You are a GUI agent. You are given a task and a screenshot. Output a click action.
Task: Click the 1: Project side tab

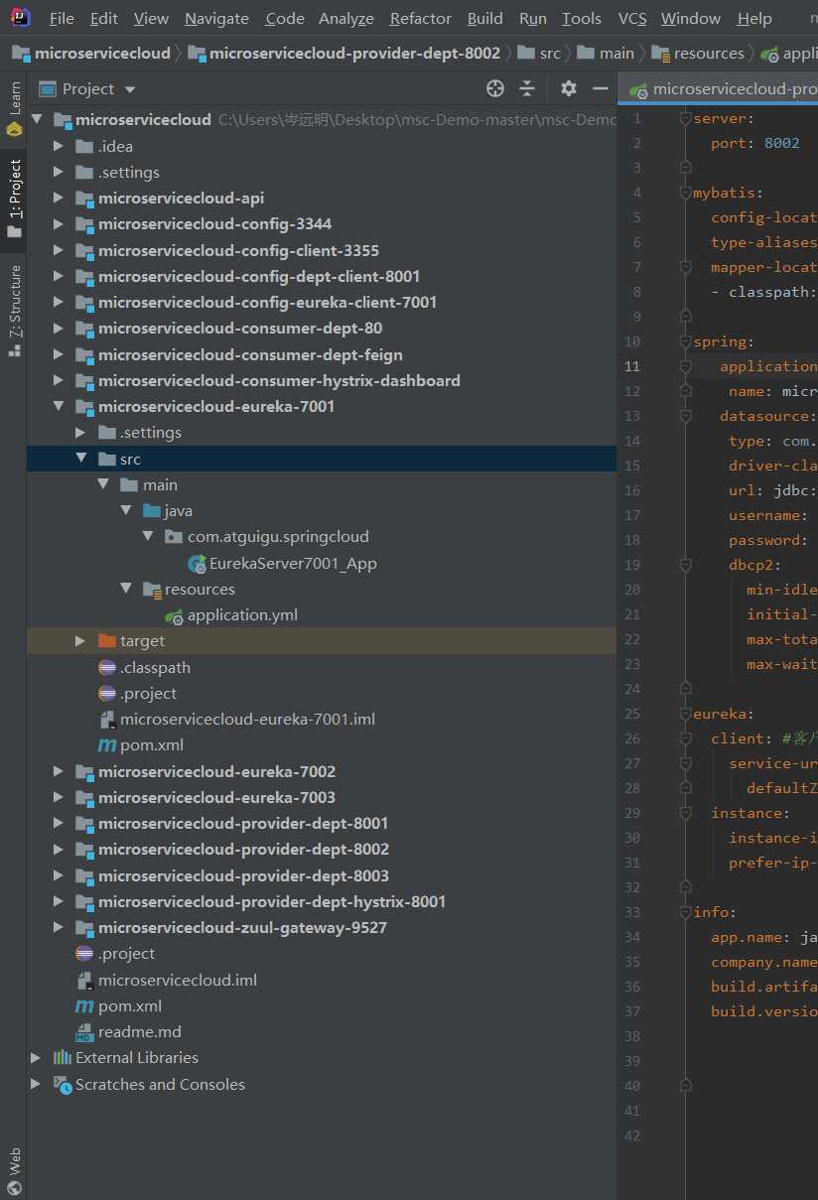click(x=14, y=199)
